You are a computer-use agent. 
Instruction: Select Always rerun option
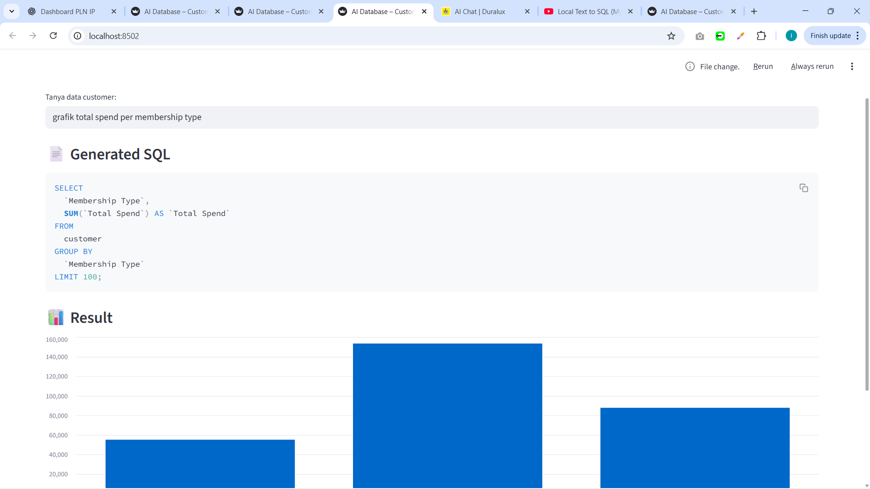point(812,67)
